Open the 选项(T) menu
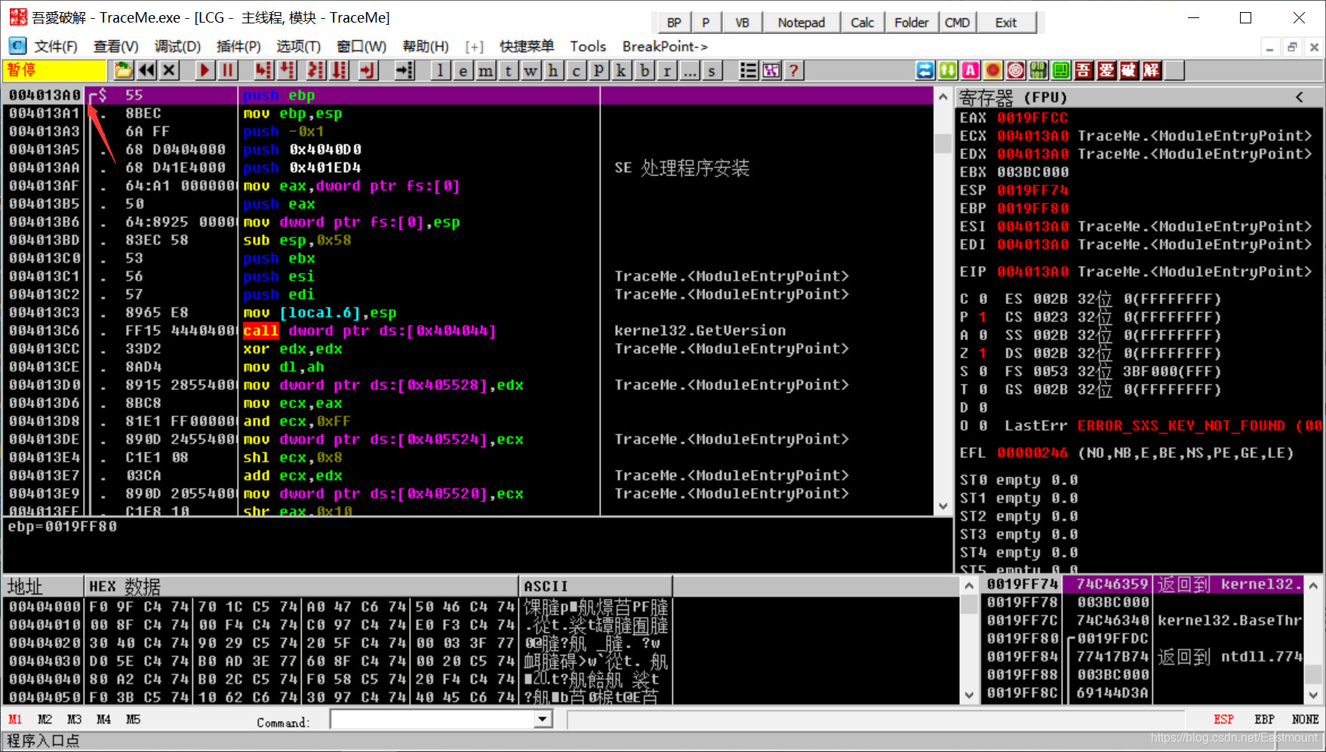The width and height of the screenshot is (1326, 752). click(298, 47)
